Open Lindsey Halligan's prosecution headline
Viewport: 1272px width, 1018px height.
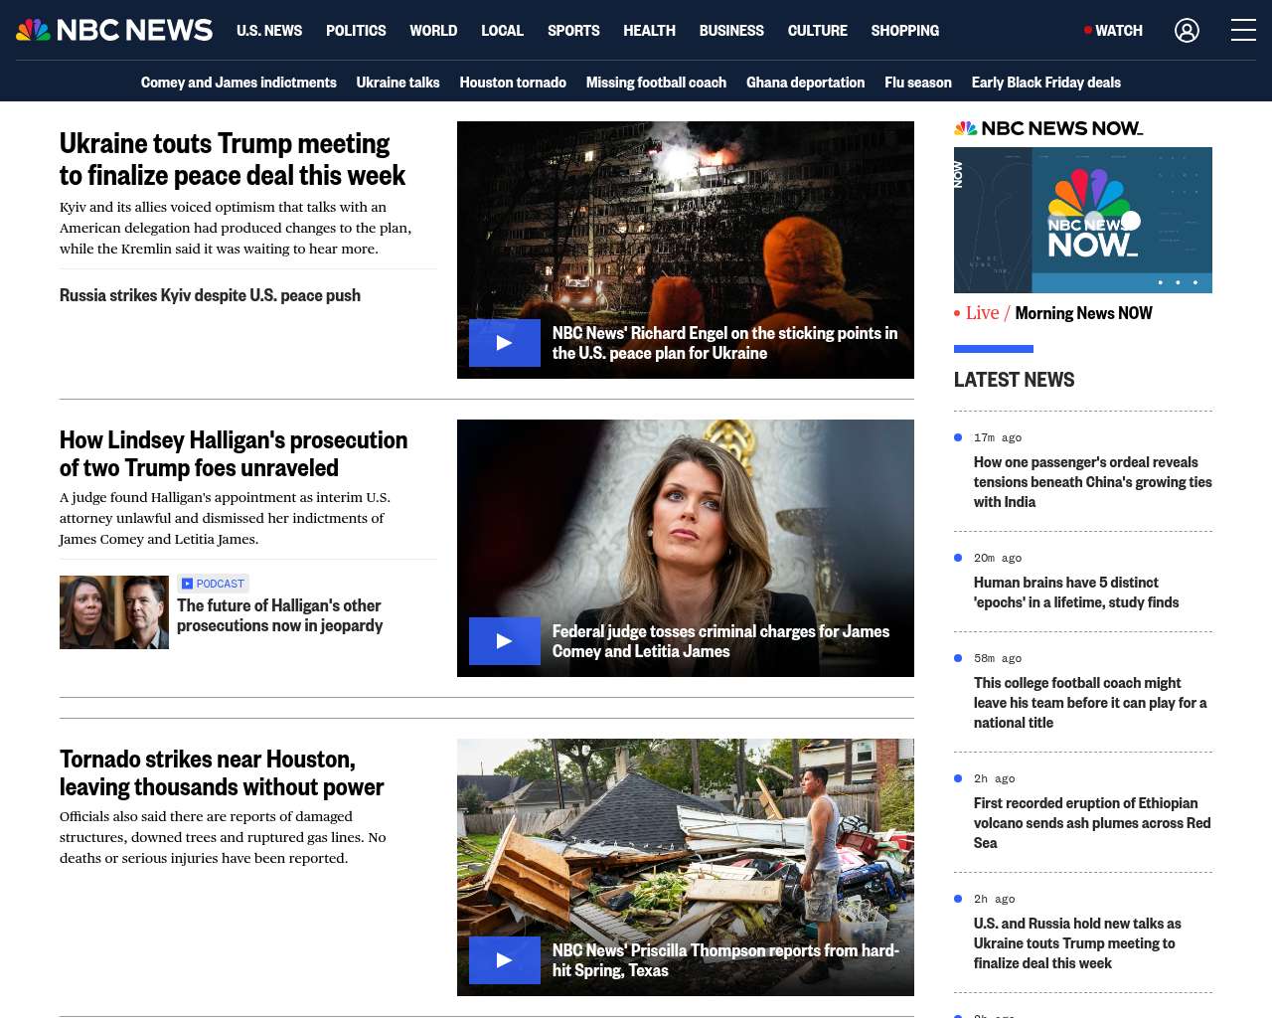[234, 453]
